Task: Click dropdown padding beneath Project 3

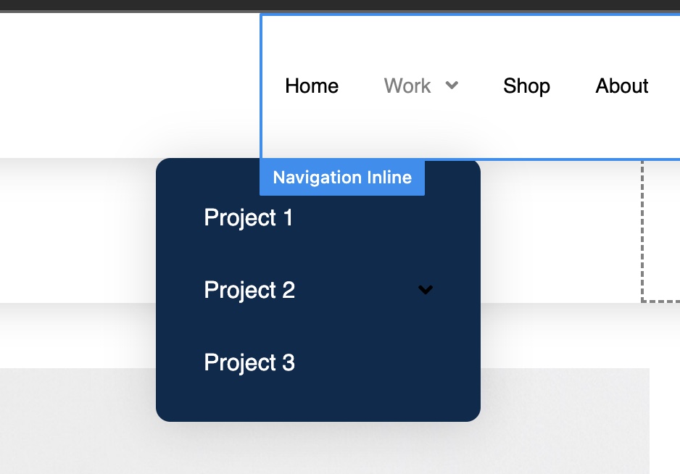Action: (318, 398)
